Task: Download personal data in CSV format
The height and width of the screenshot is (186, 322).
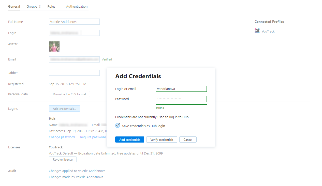Action: coord(69,94)
